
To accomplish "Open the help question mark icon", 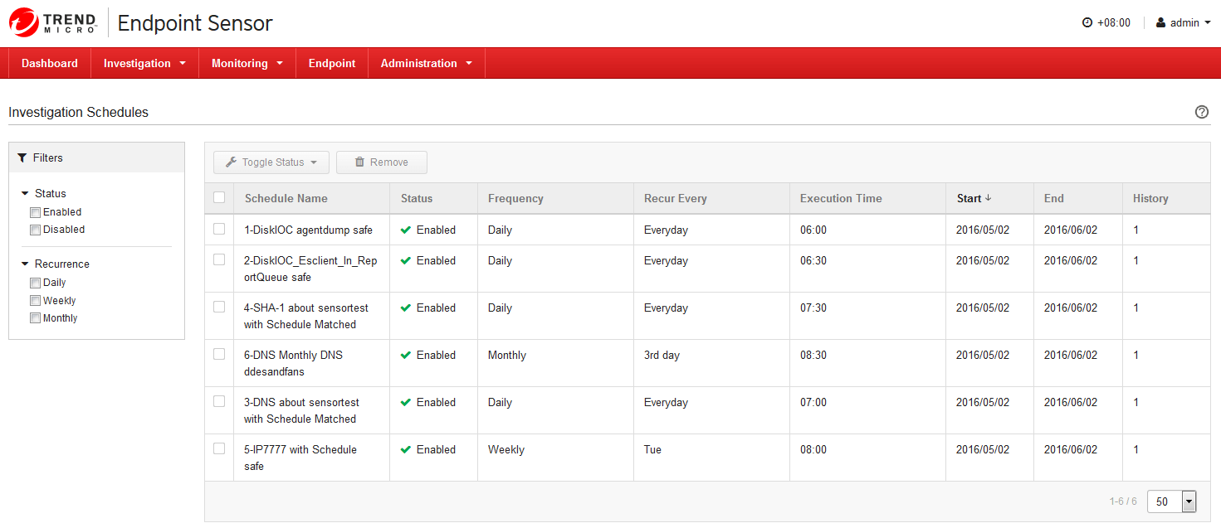I will point(1201,112).
